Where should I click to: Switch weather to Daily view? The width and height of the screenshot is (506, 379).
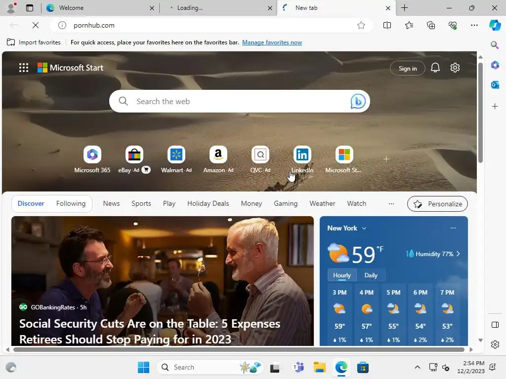[371, 275]
